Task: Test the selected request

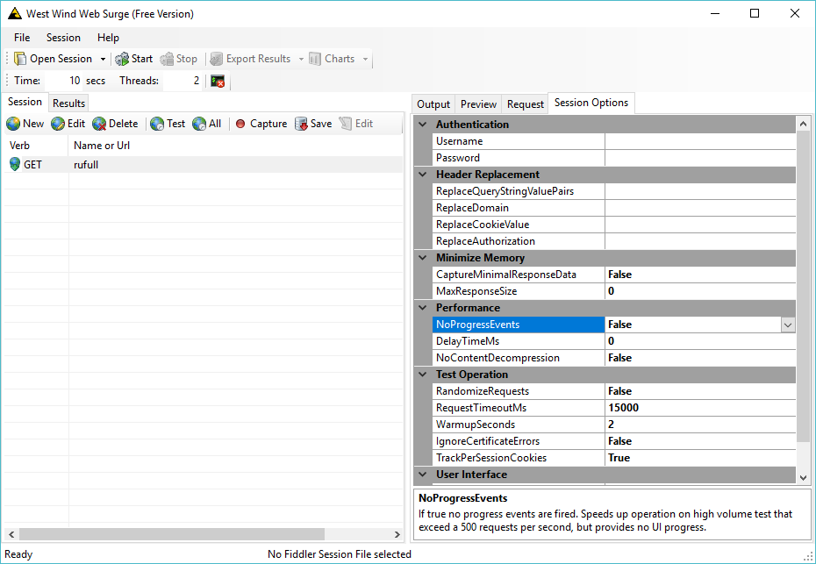Action: (x=168, y=124)
